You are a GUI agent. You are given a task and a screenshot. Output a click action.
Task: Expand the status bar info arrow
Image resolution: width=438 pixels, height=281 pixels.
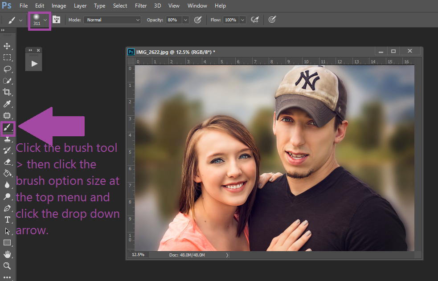(227, 255)
